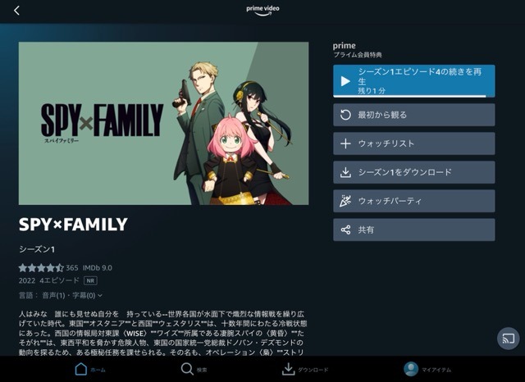The width and height of the screenshot is (525, 382).
Task: Click the download icon for シーズン1
Action: point(345,172)
